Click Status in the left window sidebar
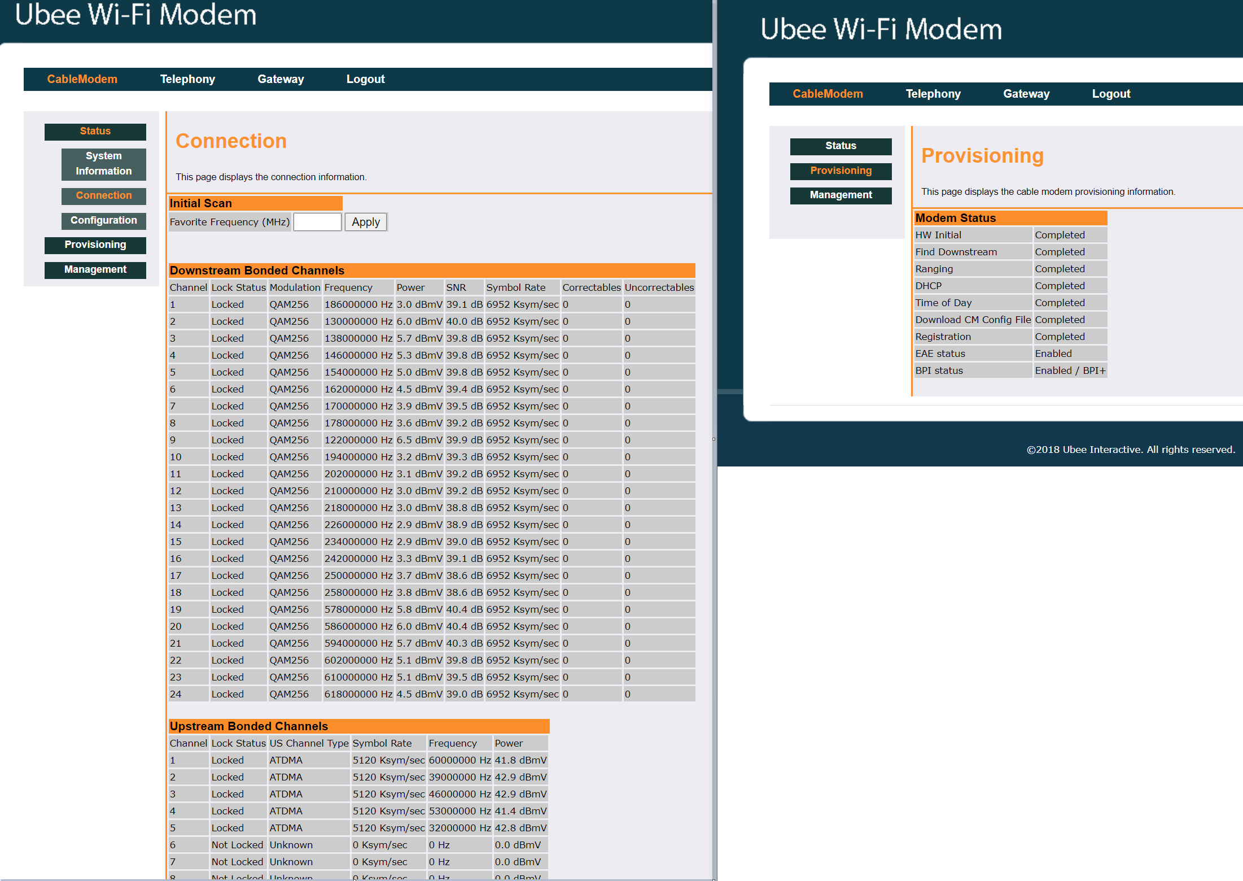 (x=95, y=131)
